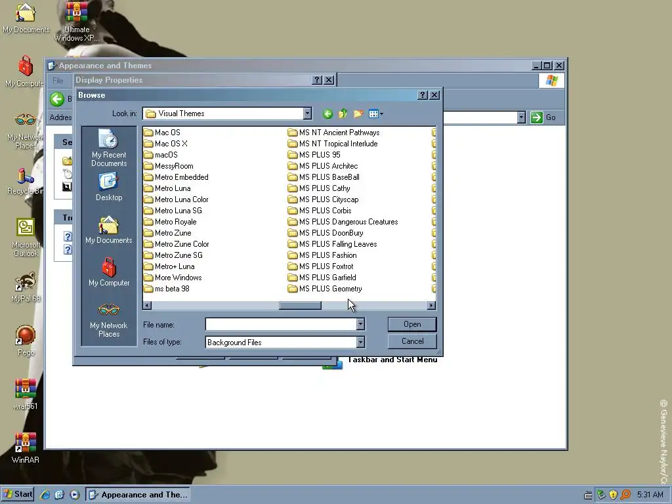Select the Mac OS X folder
This screenshot has width=672, height=504.
point(166,144)
